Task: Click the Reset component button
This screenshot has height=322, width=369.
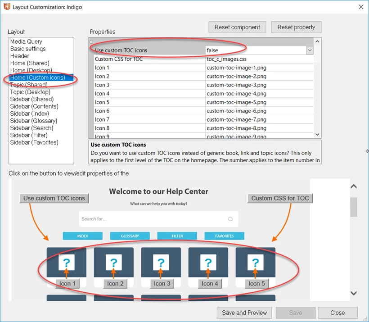Action: (237, 27)
